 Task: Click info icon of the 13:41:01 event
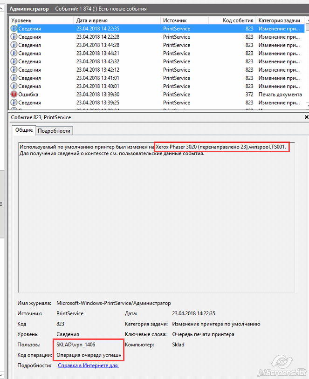(14, 78)
